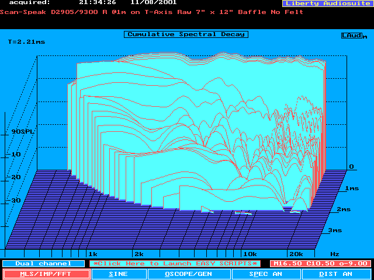This screenshot has height=280, width=374.
Task: Select the 2ms time axis marker
Action: [342, 209]
